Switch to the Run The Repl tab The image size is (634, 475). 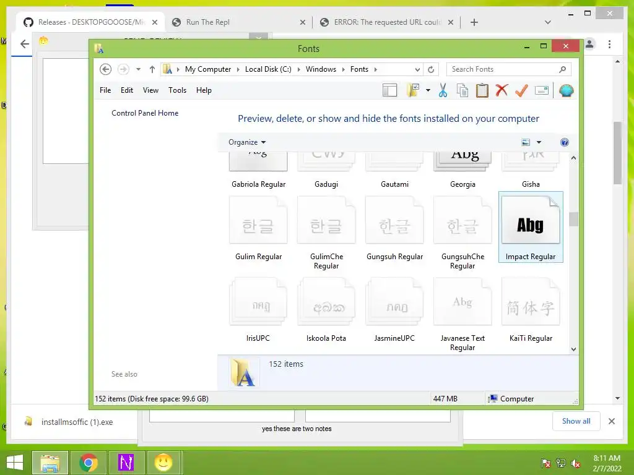tap(238, 22)
